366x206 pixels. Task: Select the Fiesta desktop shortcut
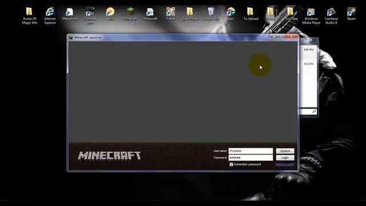(x=170, y=14)
